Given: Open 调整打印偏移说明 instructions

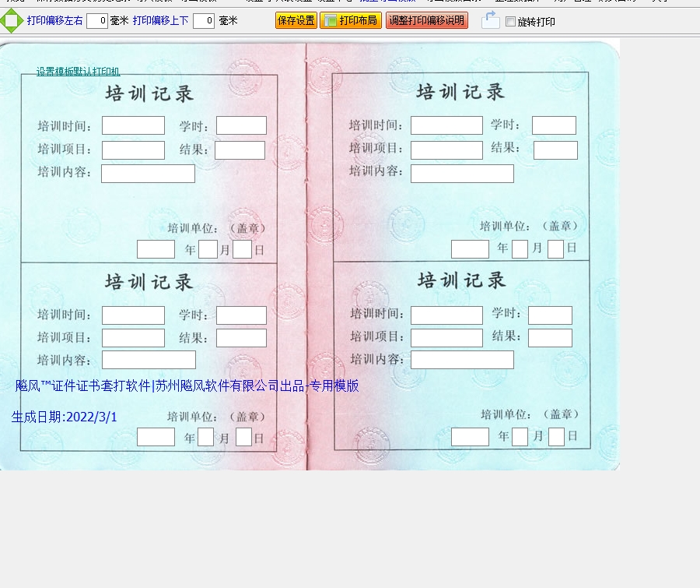Looking at the screenshot, I should pos(426,21).
